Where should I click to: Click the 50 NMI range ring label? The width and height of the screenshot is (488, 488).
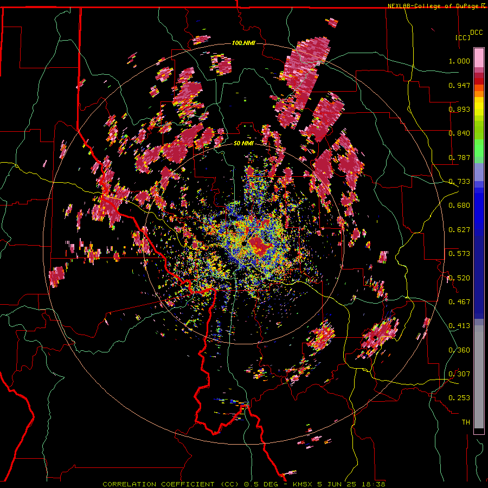243,143
